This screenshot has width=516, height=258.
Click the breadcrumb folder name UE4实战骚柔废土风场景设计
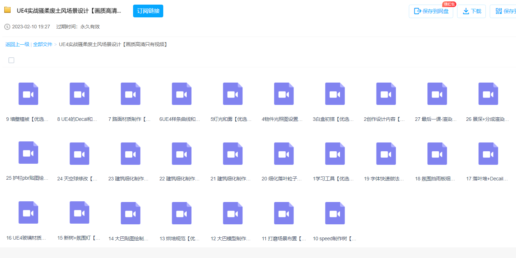(113, 44)
